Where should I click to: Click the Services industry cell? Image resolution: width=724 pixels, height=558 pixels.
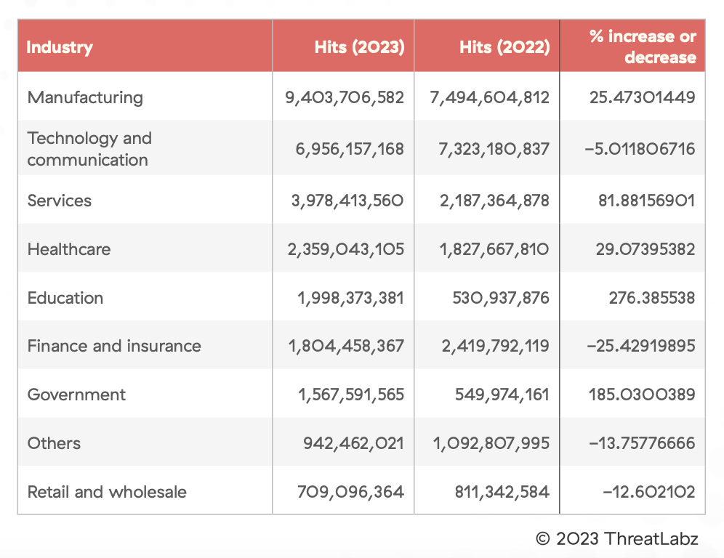click(60, 201)
